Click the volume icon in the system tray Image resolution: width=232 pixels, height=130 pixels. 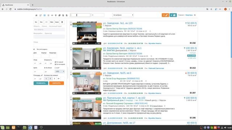[225, 127]
